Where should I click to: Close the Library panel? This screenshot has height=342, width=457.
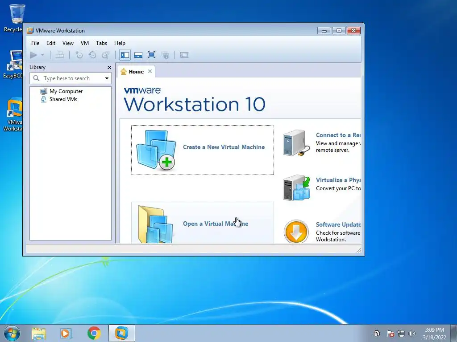109,68
